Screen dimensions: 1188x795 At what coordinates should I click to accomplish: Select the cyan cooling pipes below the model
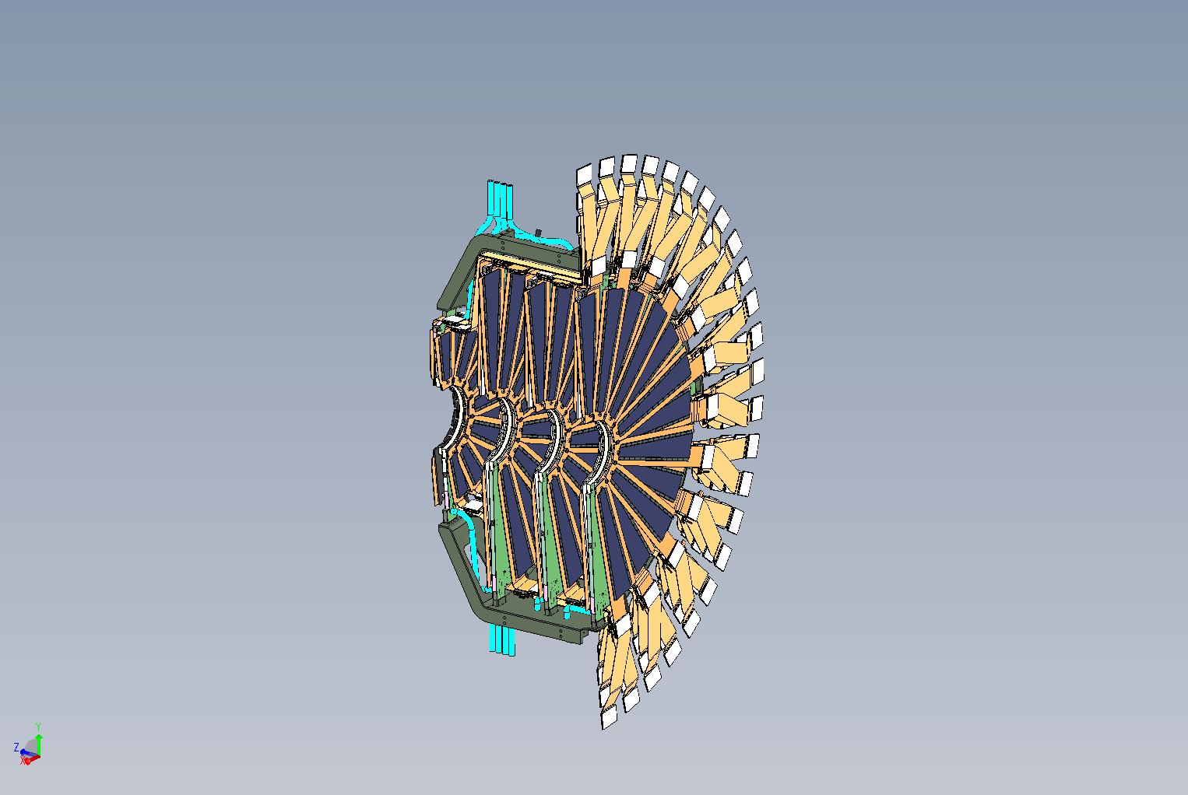[500, 639]
